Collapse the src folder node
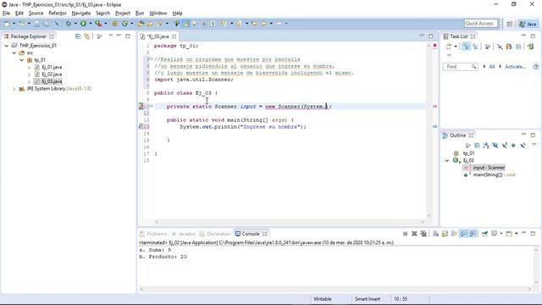Image resolution: width=542 pixels, height=305 pixels. click(14, 53)
